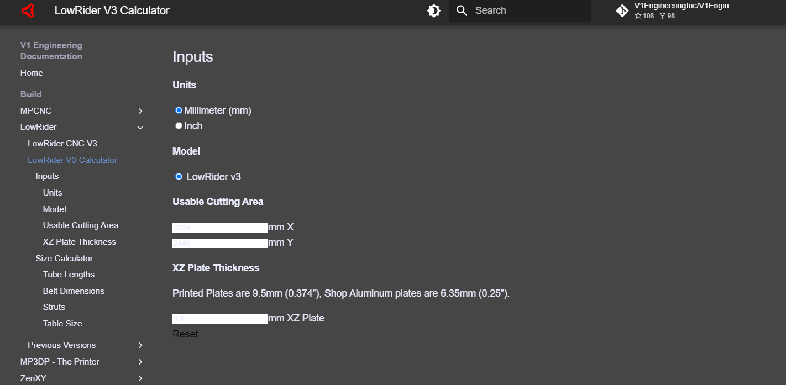Expand the ZenXY navigation chevron
This screenshot has width=786, height=385.
point(140,378)
